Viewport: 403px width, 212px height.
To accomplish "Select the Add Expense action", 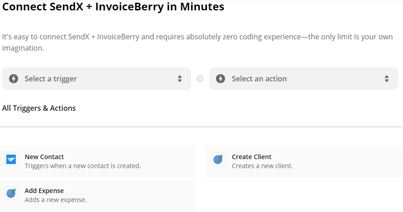I will point(98,195).
